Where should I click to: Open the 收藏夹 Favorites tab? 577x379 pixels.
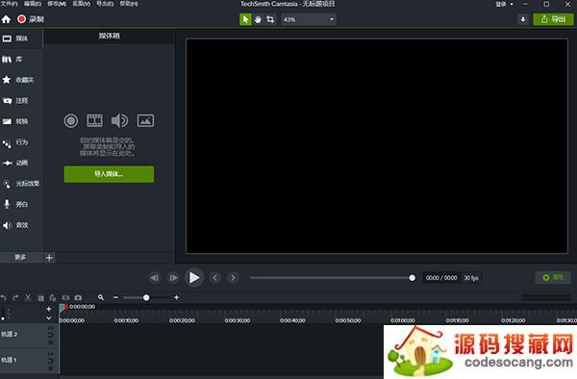pyautogui.click(x=21, y=80)
